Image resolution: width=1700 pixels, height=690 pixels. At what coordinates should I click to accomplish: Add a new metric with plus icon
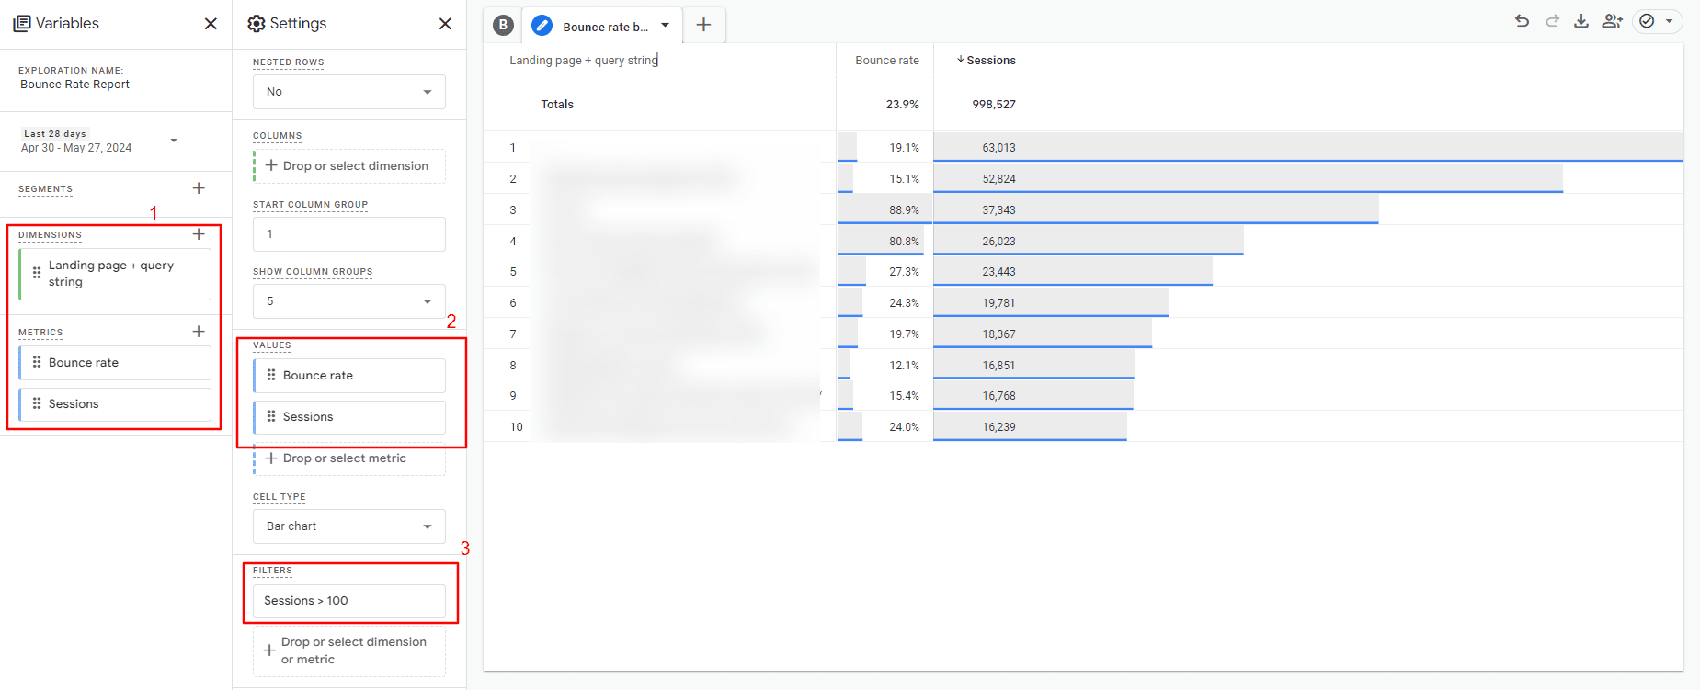(199, 332)
